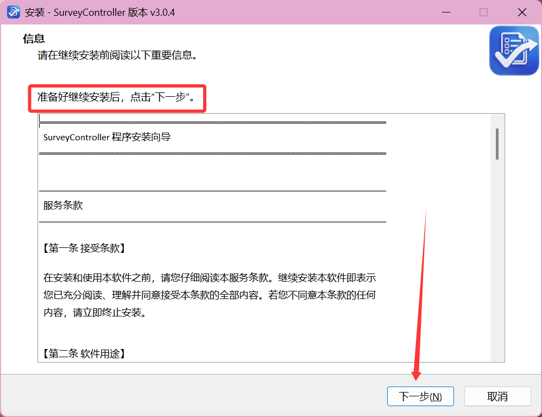Viewport: 542px width, 417px height.
Task: Click the text 请在继续安装前阅读以下重要信息。
Action: [x=117, y=55]
